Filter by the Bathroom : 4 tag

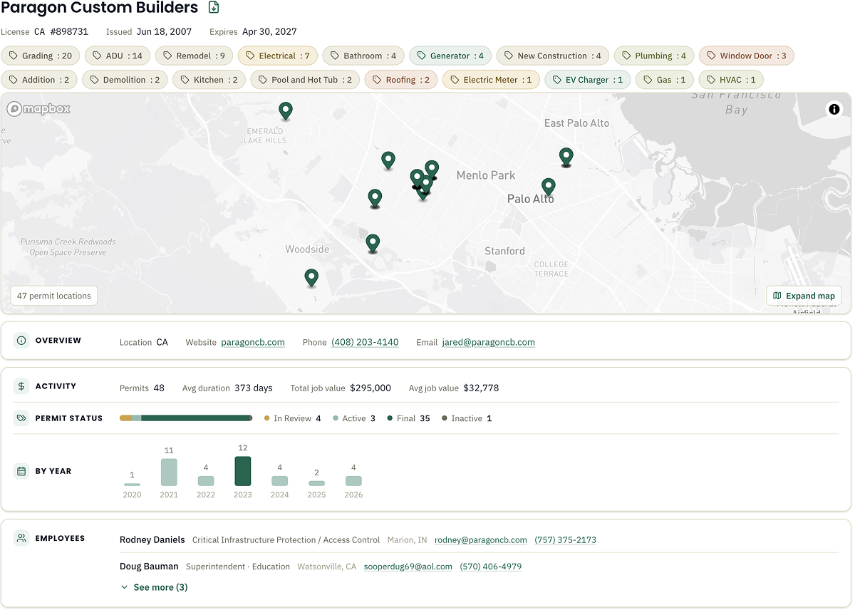pyautogui.click(x=363, y=56)
